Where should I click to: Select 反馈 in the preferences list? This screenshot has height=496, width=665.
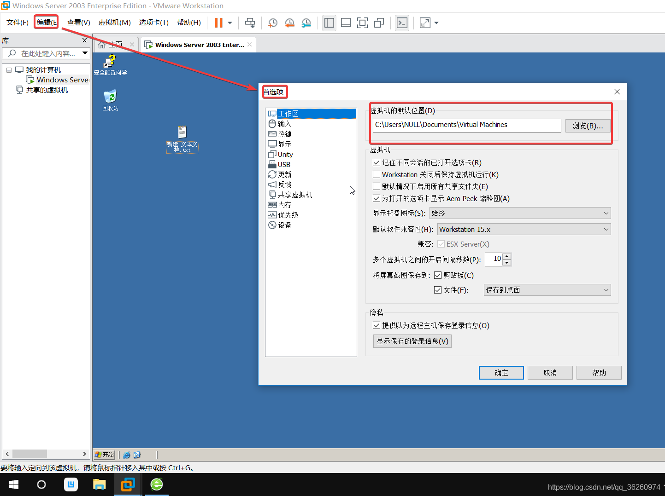coord(311,185)
